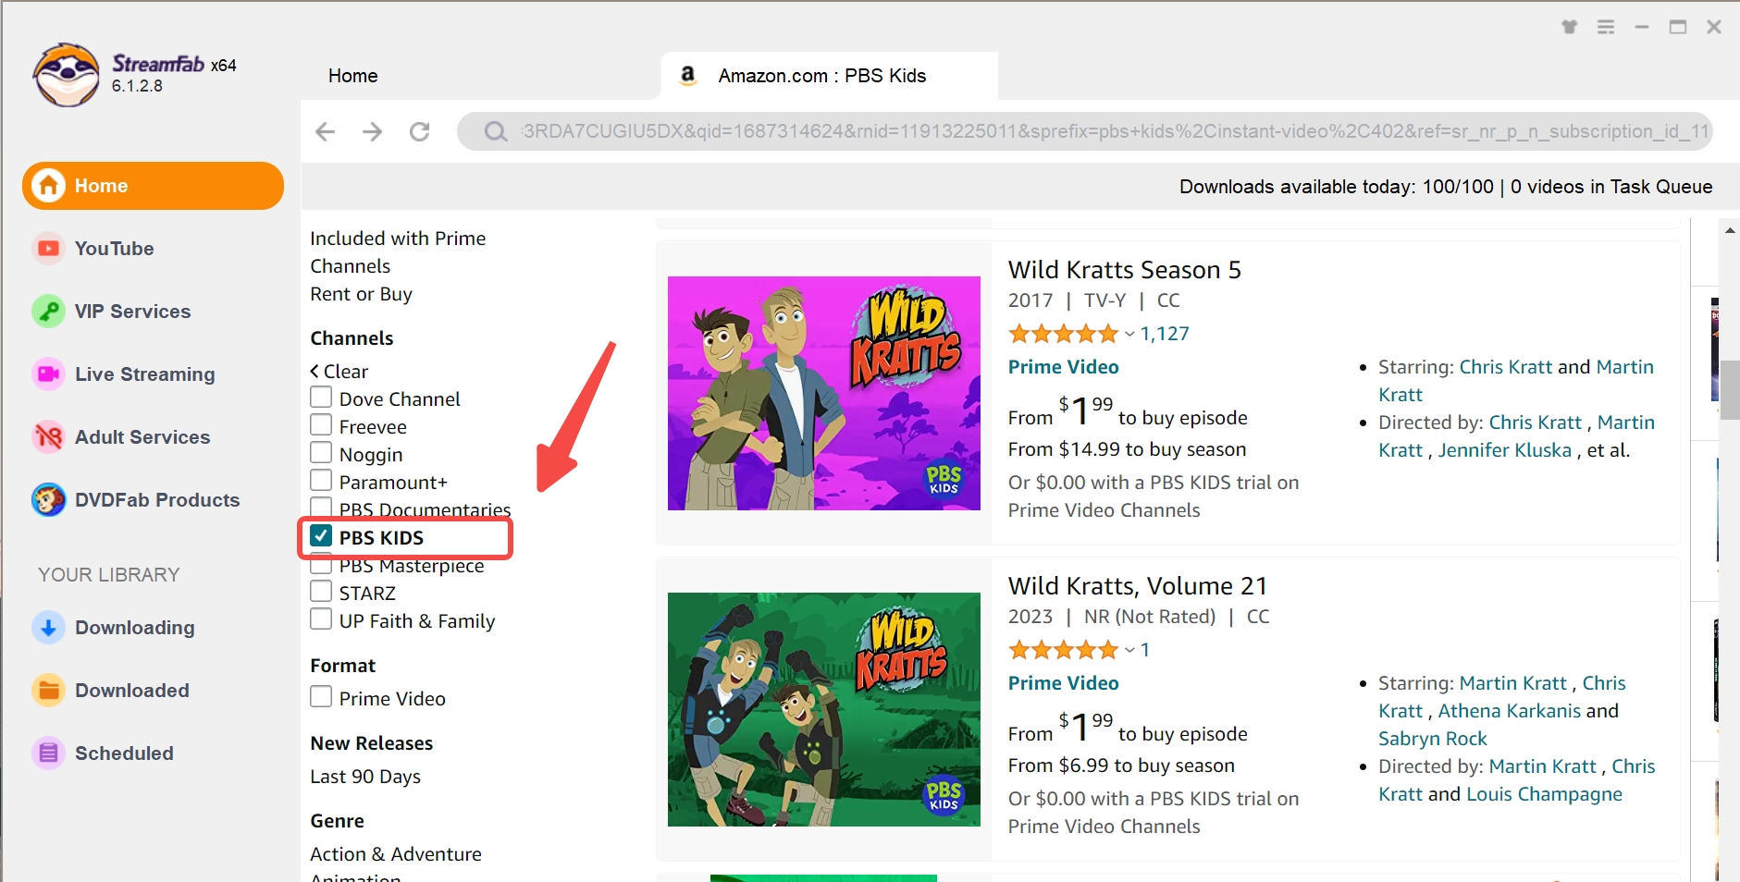Screen dimensions: 1740x882
Task: Check the STARZ checkbox
Action: pos(321,592)
